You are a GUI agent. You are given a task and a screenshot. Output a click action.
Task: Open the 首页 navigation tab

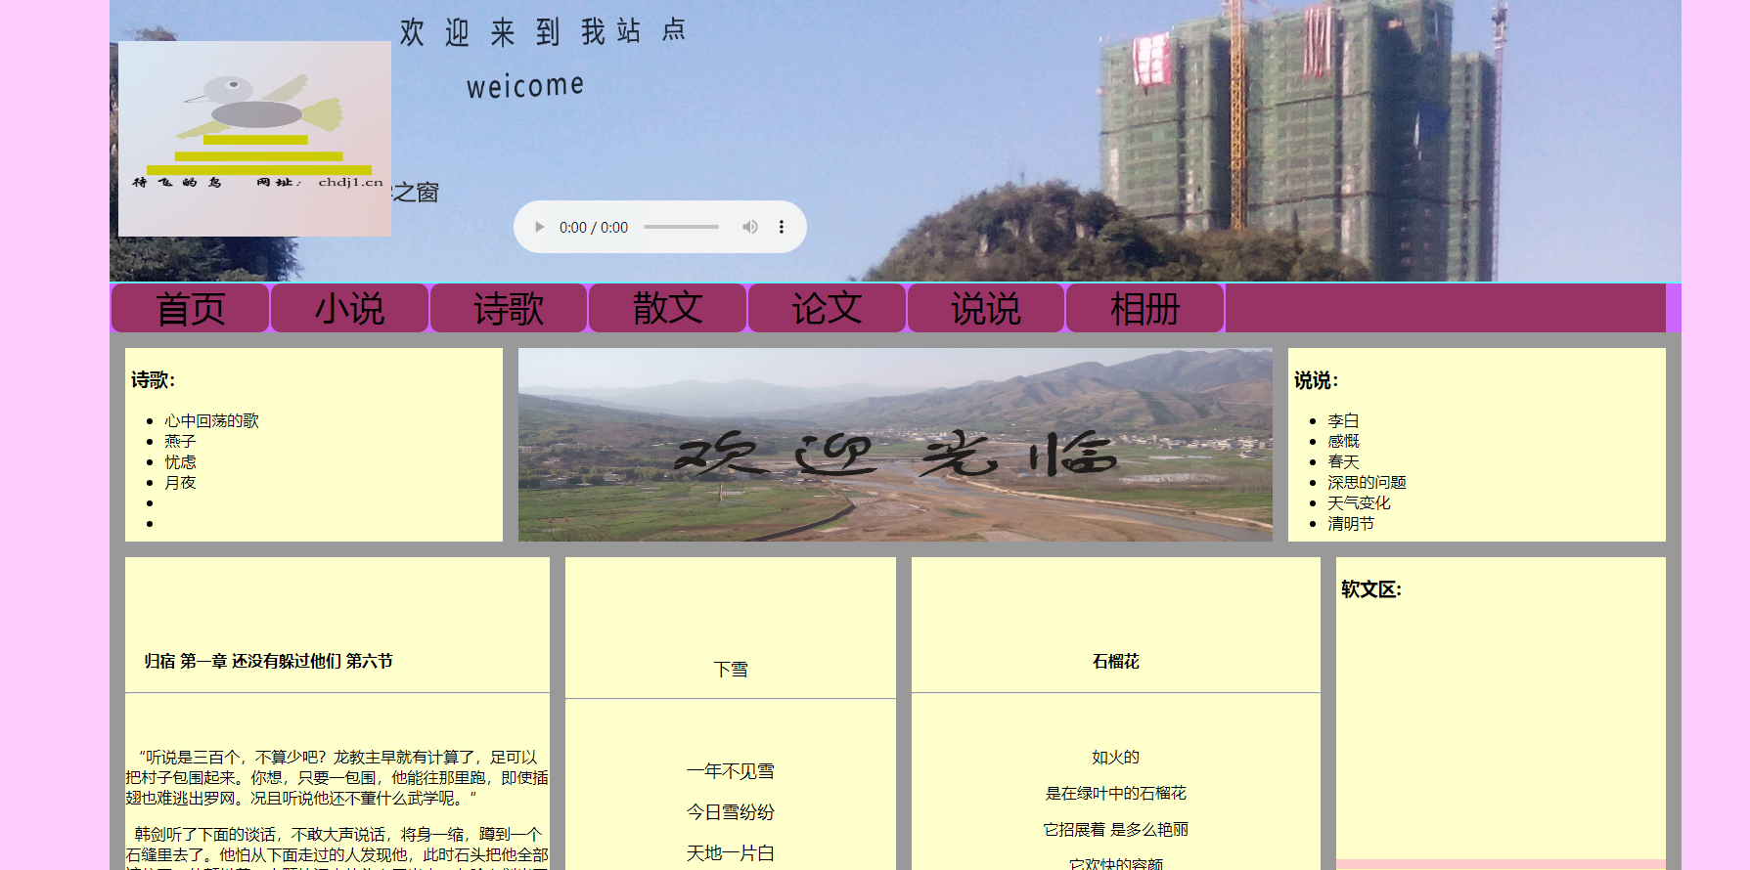tap(191, 309)
